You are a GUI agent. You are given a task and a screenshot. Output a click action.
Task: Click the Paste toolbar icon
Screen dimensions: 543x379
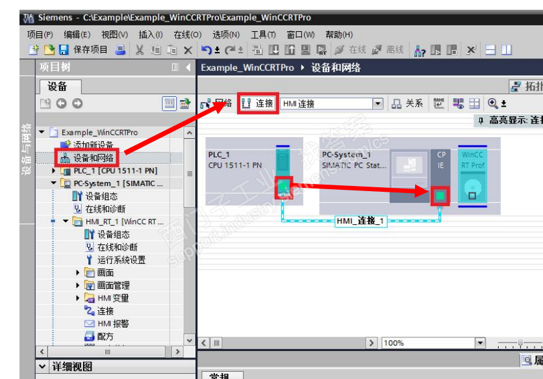[x=171, y=50]
